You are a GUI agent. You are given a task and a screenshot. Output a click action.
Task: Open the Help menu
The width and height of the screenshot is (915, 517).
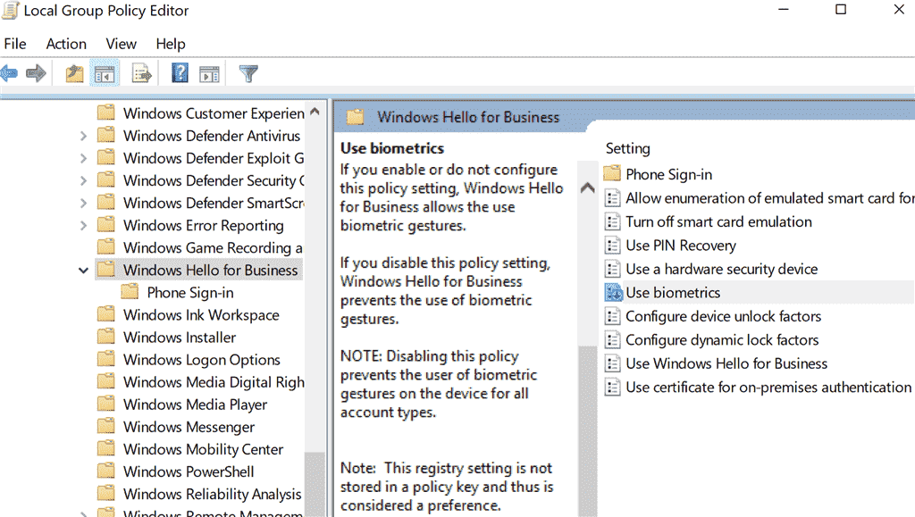point(171,44)
